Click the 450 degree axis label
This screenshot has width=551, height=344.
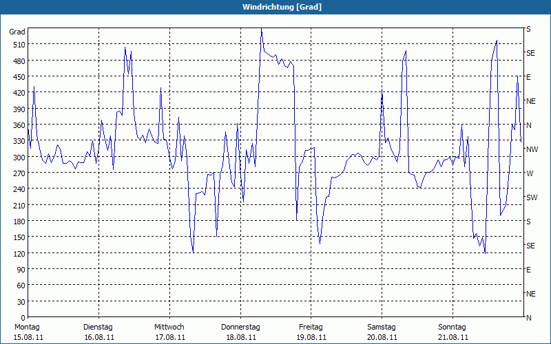pyautogui.click(x=19, y=77)
